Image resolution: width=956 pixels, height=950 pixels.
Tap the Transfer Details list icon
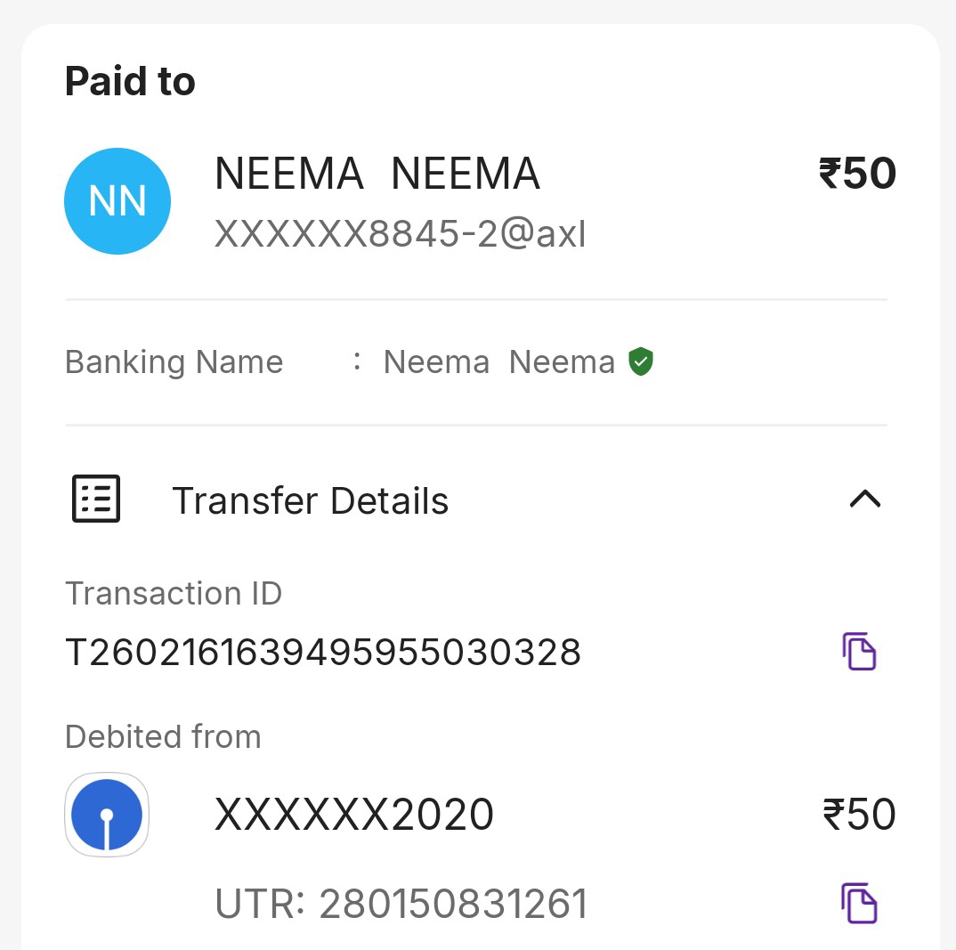(95, 499)
